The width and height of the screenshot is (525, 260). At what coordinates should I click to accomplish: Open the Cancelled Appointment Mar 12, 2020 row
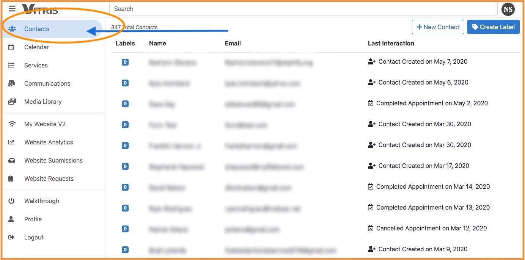(x=431, y=228)
